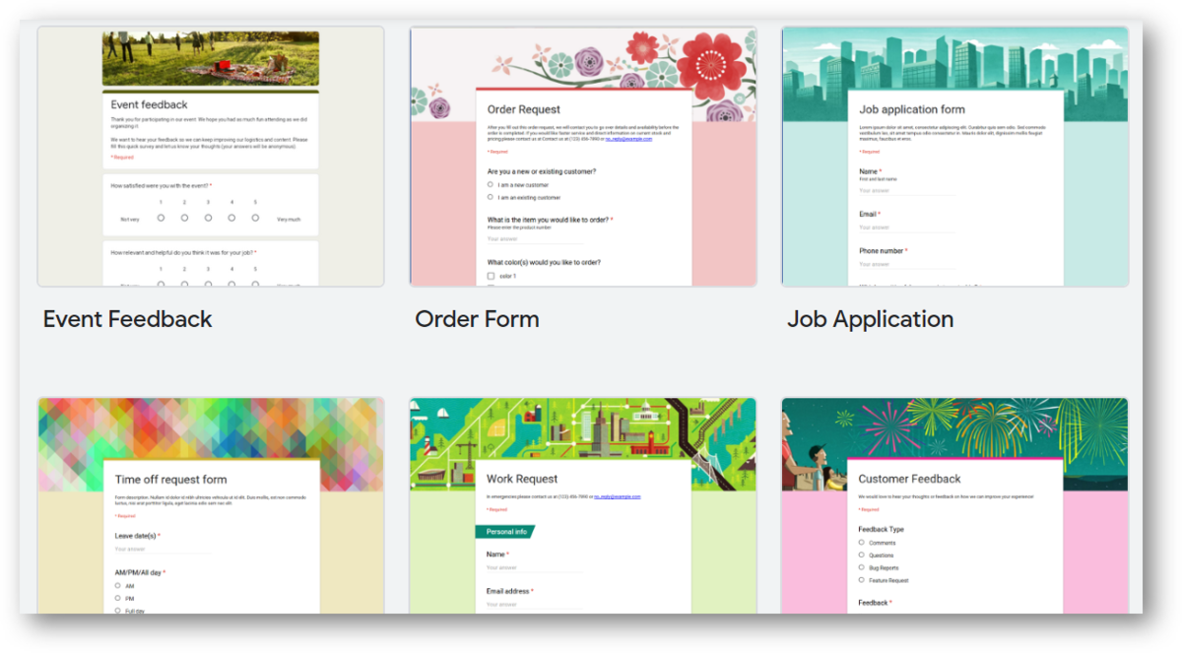
Task: Click the email link in Order Request description
Action: coord(628,139)
